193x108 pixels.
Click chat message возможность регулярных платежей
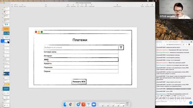[x=179, y=52]
